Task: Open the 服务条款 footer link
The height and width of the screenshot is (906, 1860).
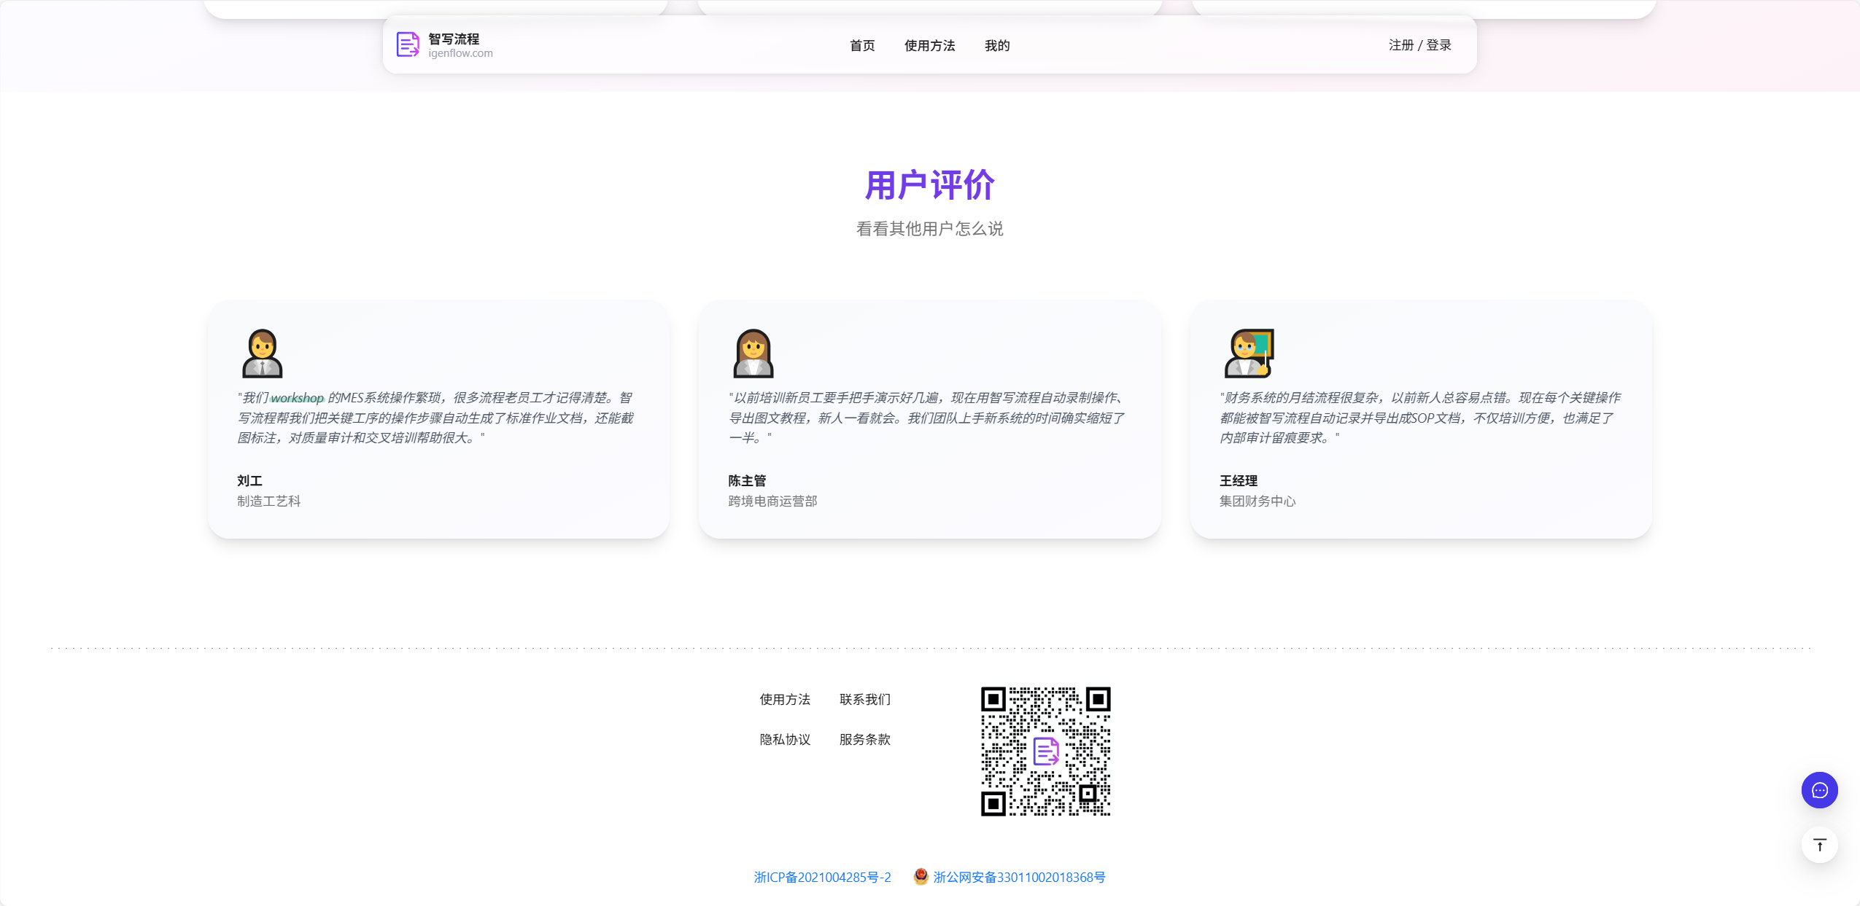Action: coord(865,739)
